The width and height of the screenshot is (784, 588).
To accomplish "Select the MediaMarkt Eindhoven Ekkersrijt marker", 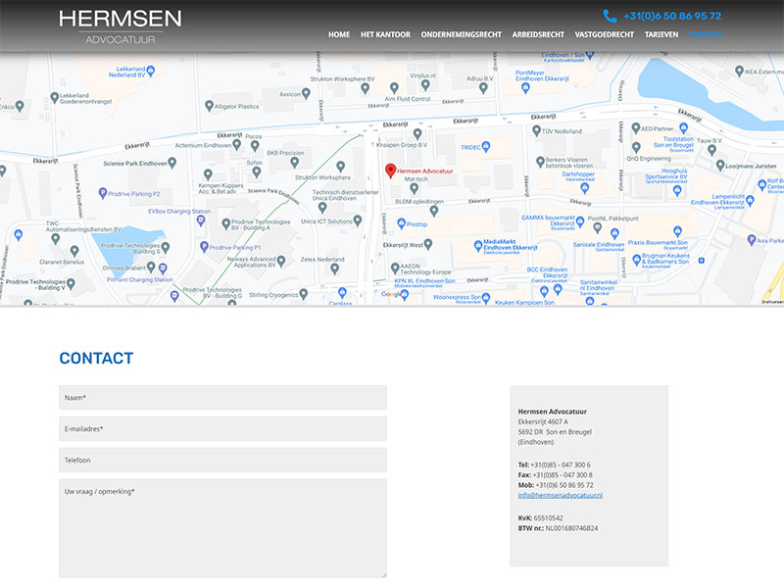I will [478, 246].
